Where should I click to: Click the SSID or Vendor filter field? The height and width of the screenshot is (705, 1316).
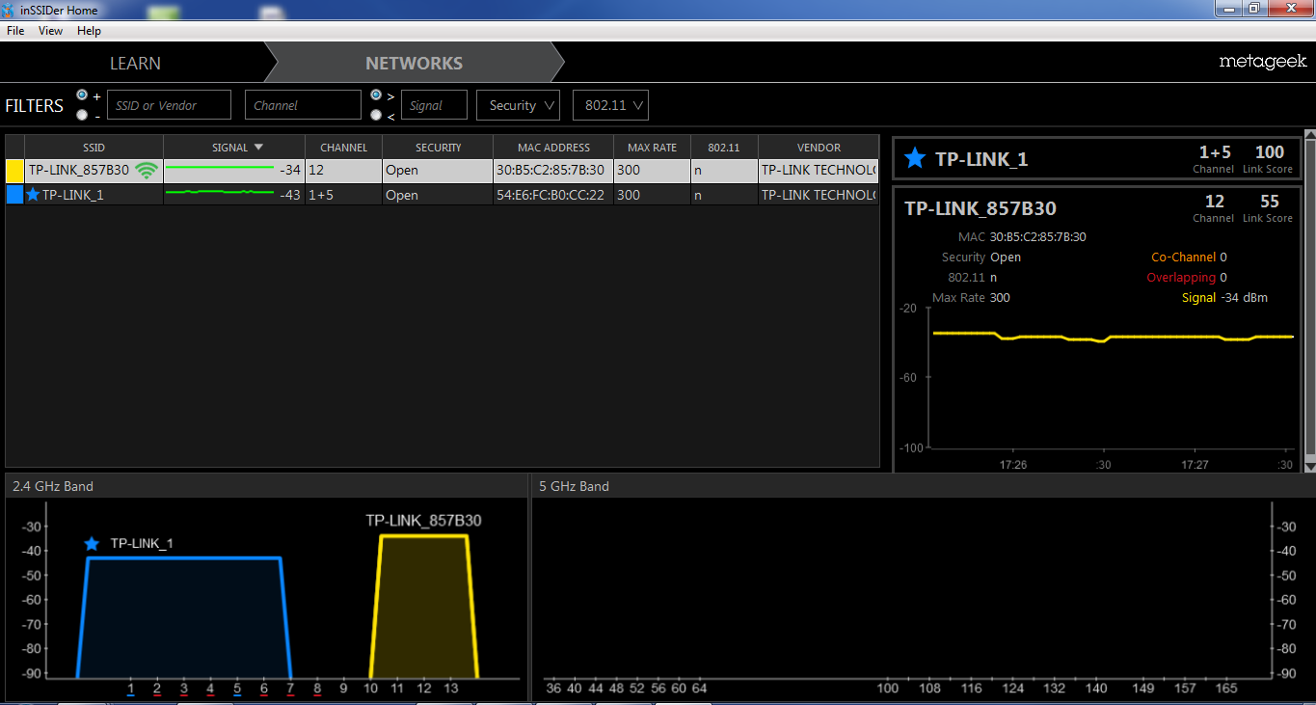click(x=169, y=105)
